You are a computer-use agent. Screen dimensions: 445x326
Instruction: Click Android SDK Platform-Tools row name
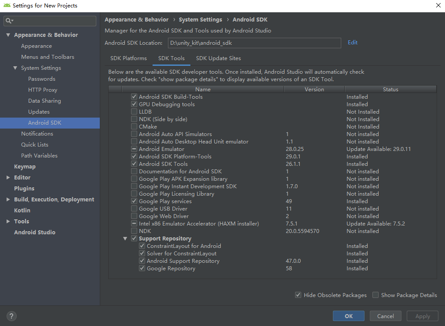[x=175, y=156]
